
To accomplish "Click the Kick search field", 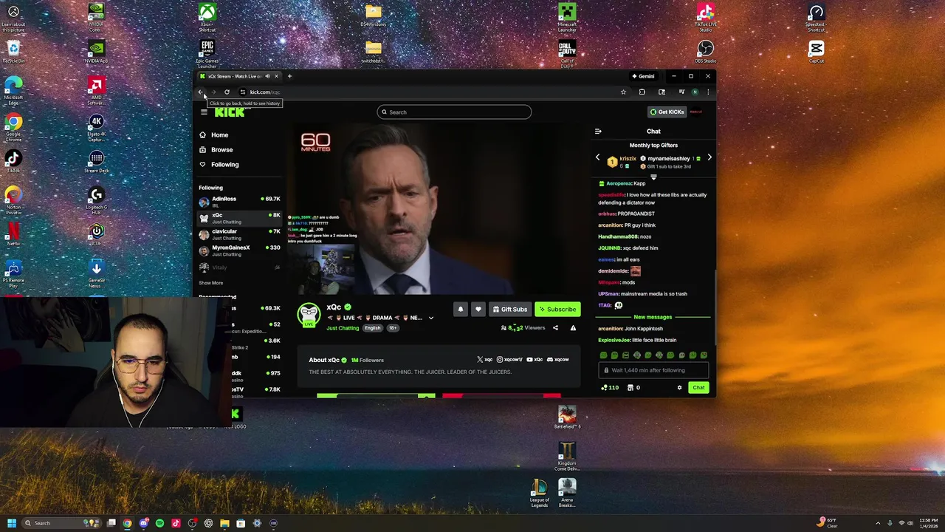I will tap(454, 112).
